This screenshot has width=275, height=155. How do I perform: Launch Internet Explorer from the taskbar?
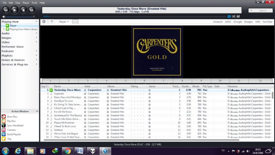pos(18,151)
